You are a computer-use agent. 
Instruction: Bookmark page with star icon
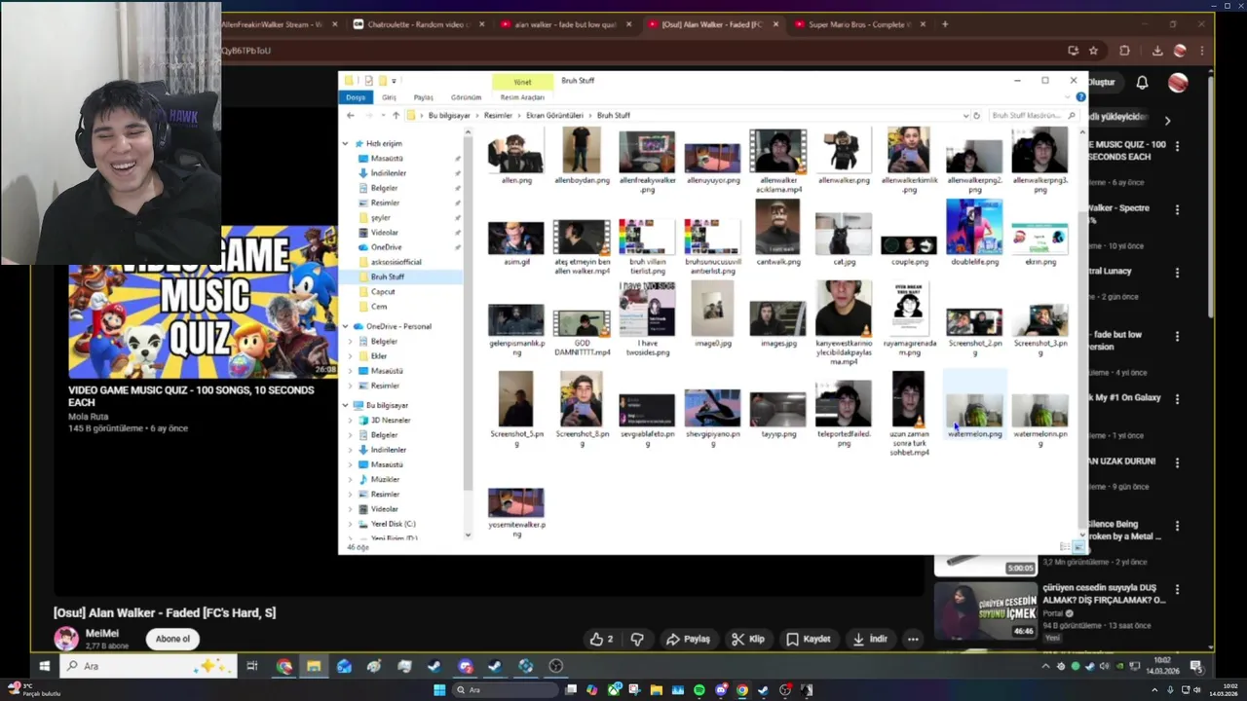1093,51
